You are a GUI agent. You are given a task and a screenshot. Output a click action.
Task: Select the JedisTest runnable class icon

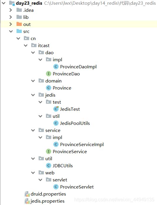click(56, 109)
